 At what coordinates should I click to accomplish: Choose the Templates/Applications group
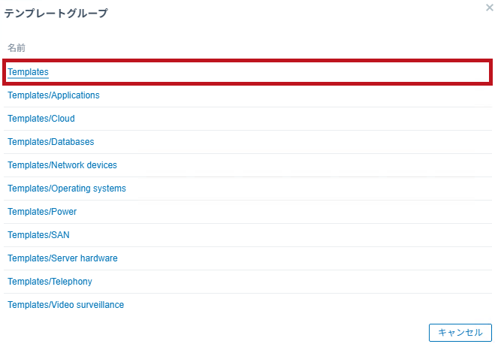(x=53, y=95)
